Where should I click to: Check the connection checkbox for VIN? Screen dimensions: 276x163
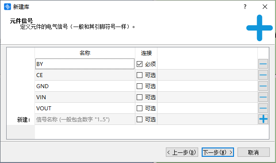tap(140, 97)
